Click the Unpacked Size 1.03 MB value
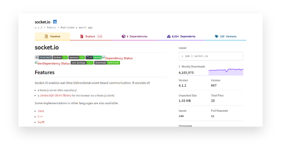Image resolution: width=281 pixels, height=150 pixels. [185, 101]
